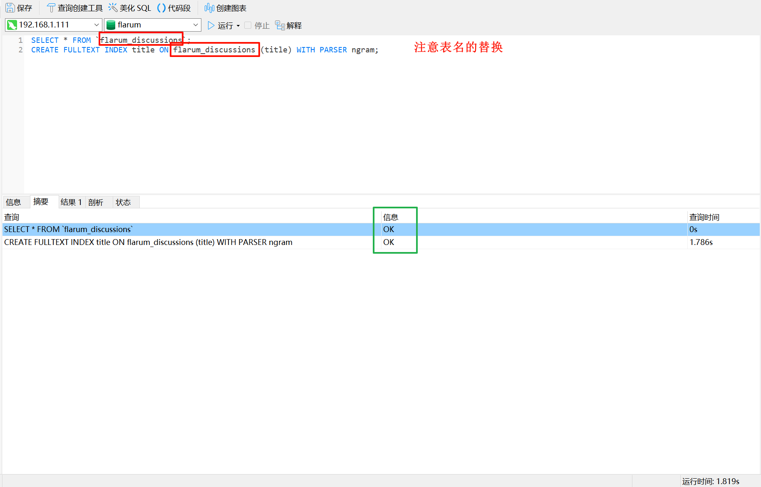761x487 pixels.
Task: Select the CREATE FULLTEXT INDEX result row
Action: pyautogui.click(x=148, y=242)
